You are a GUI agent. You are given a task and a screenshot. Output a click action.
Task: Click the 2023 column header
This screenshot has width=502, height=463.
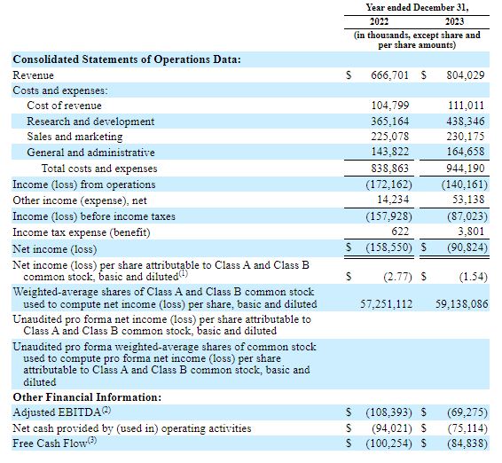(454, 22)
